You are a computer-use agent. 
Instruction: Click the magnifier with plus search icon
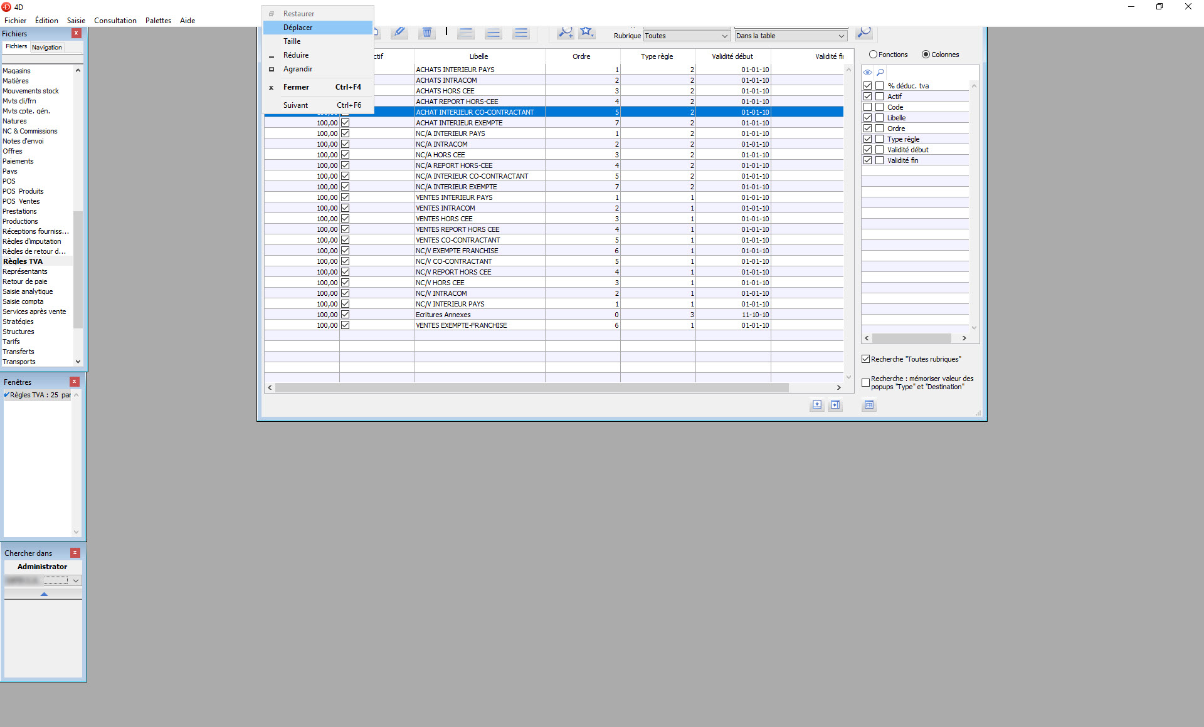tap(565, 32)
